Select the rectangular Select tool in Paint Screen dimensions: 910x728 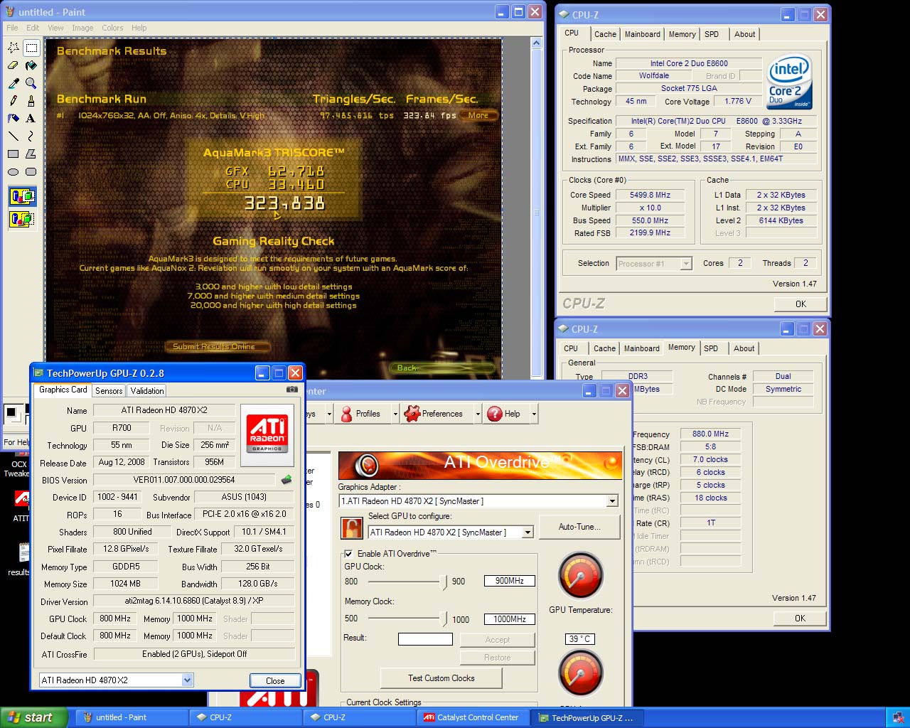tap(31, 48)
